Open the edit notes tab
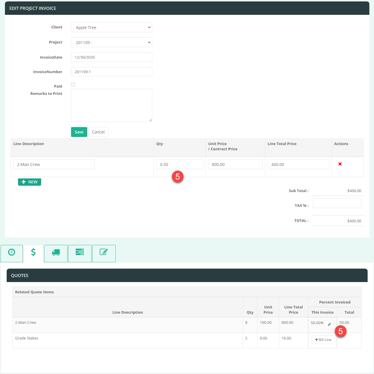The height and width of the screenshot is (374, 374). (x=104, y=252)
